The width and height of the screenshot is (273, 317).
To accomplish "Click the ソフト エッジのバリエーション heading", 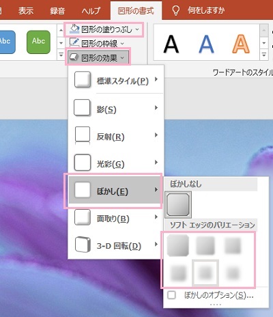I will point(212,225).
